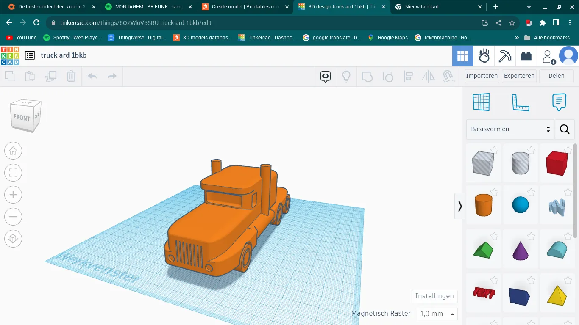Toggle perspective/orthographic view cube icon
Screen dimensions: 579x325
point(13,239)
